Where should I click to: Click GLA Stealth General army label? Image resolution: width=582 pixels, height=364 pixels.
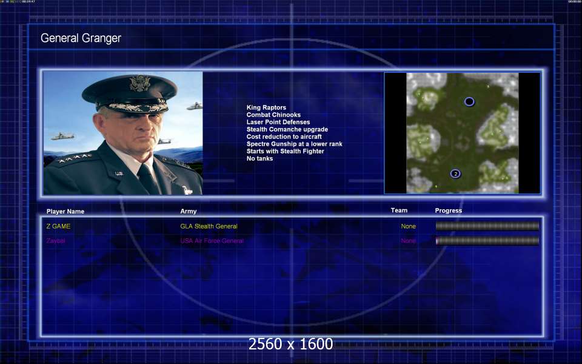coord(209,226)
